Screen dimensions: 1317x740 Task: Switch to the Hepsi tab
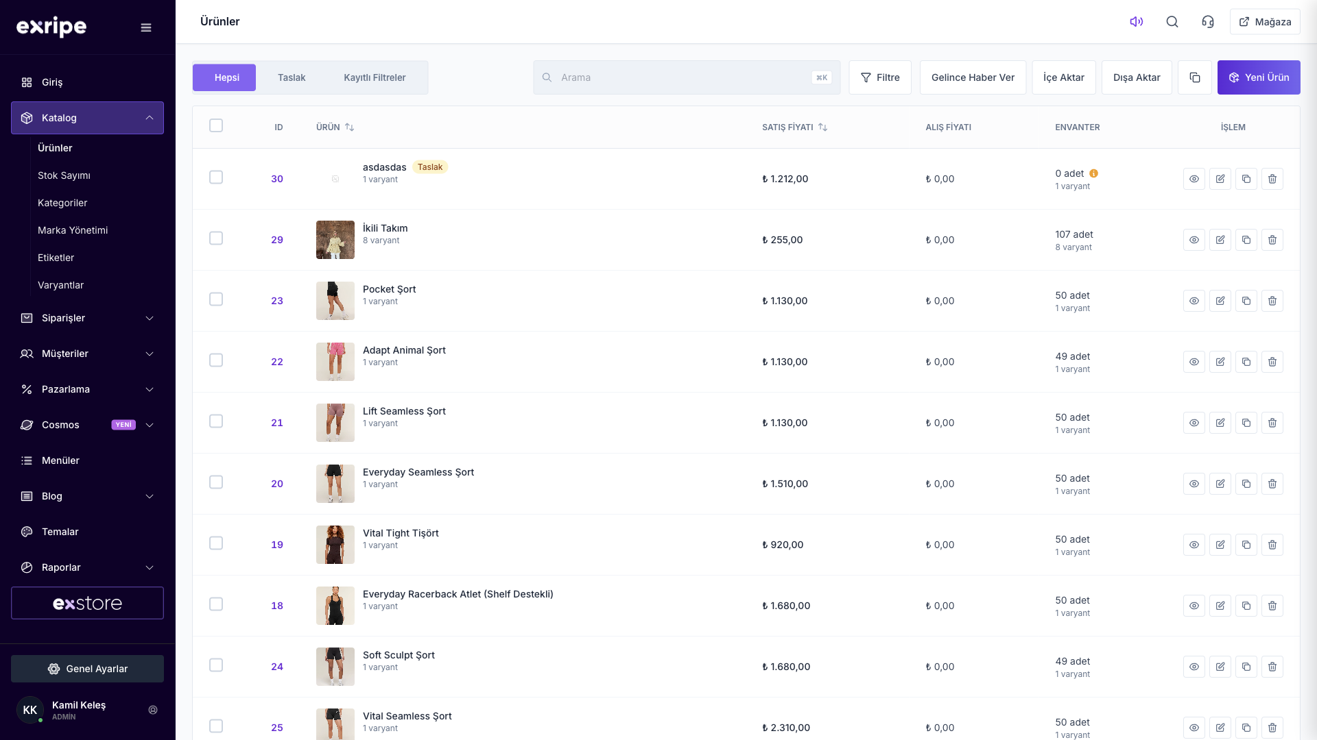(x=224, y=77)
